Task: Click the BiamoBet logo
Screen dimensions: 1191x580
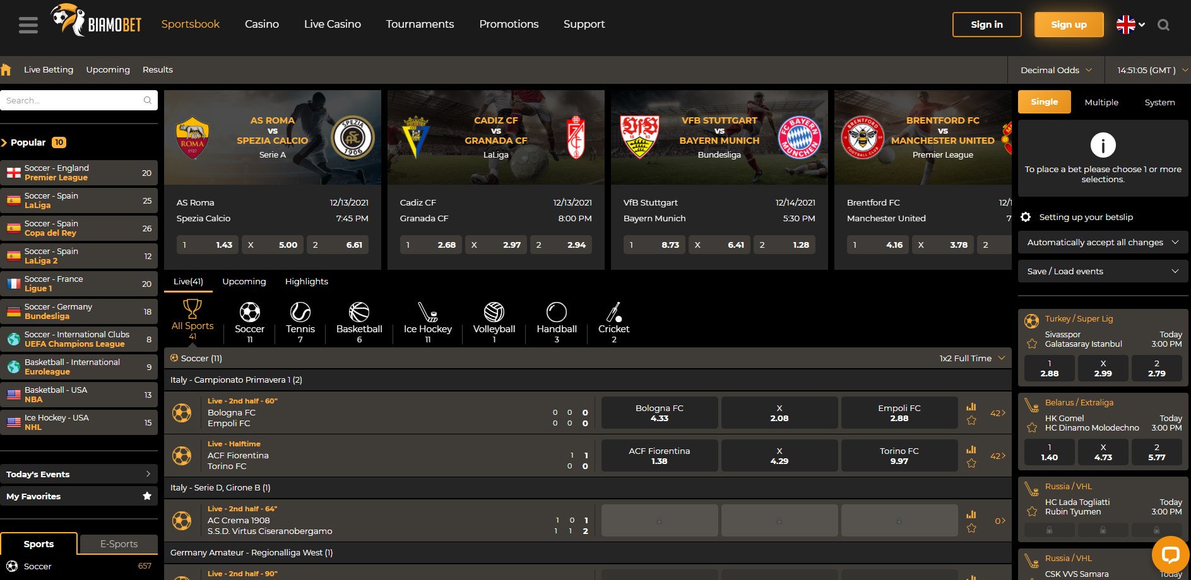Action: 96,21
